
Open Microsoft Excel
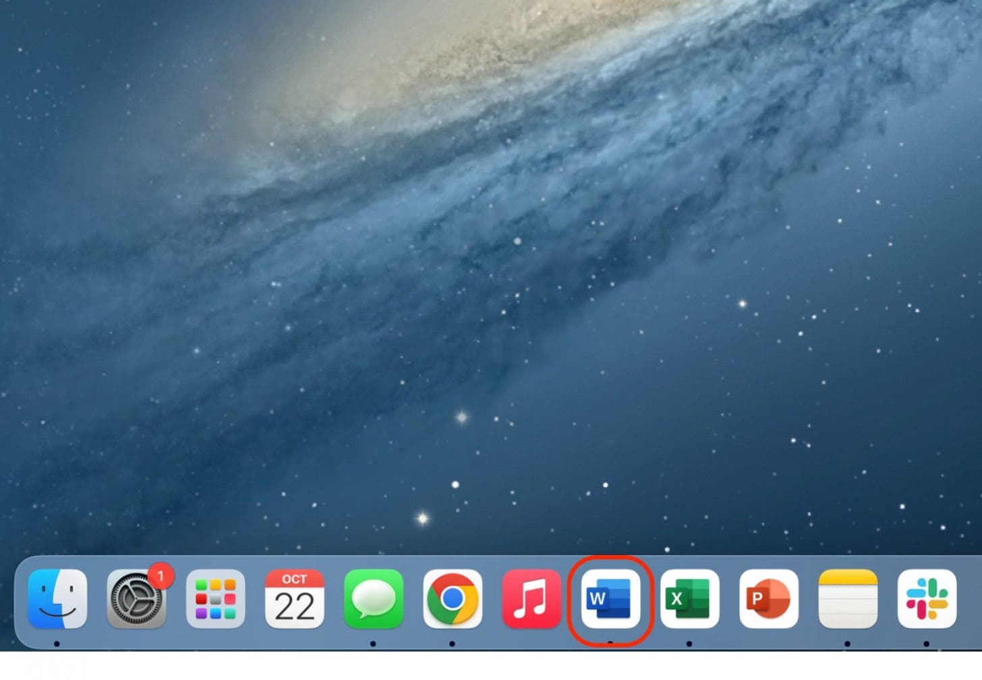(x=689, y=600)
